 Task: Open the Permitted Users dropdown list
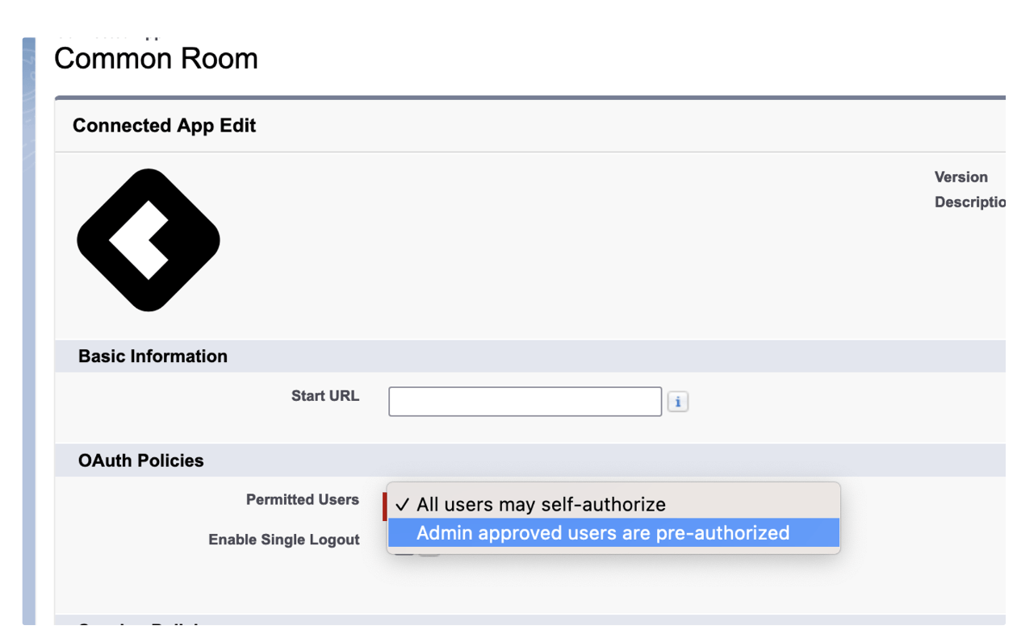point(484,504)
